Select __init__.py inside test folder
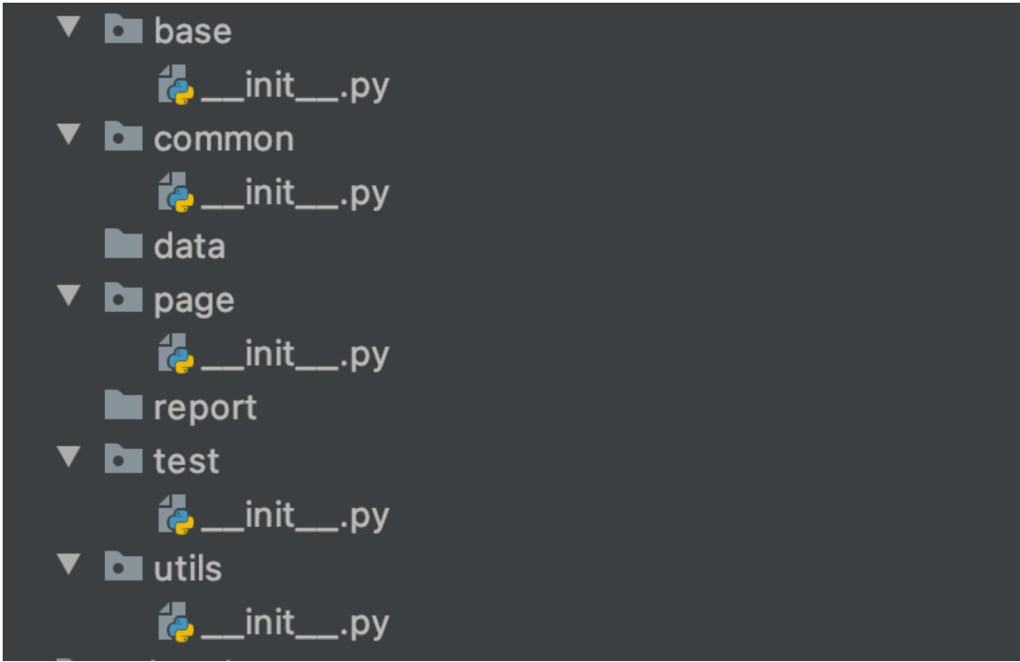The width and height of the screenshot is (1020, 662). click(x=295, y=517)
